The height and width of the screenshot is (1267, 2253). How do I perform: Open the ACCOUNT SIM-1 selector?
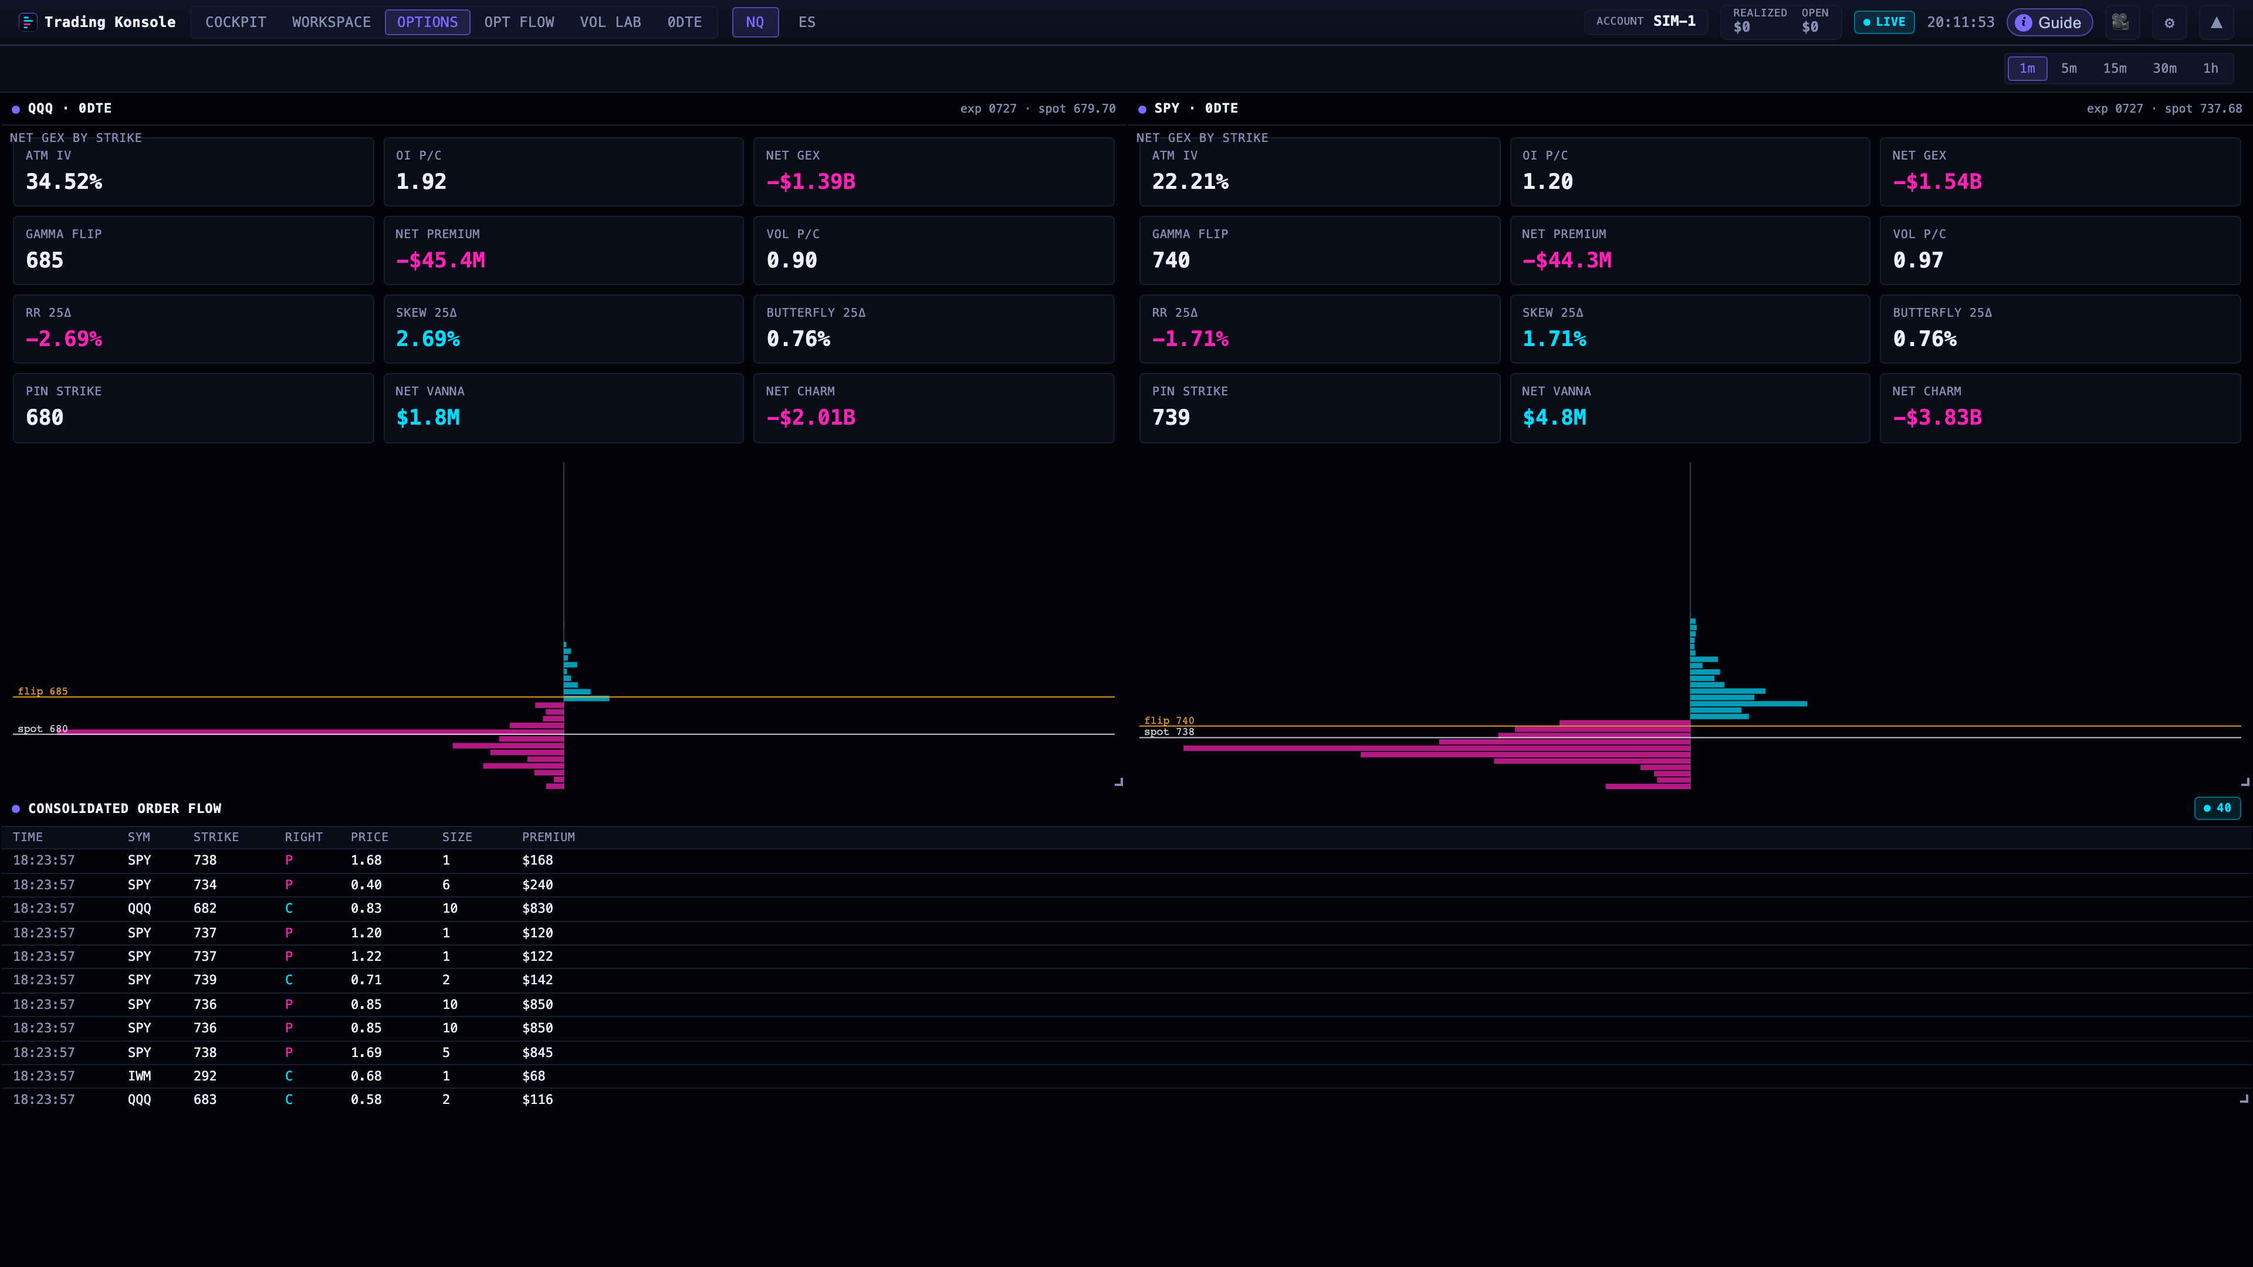coord(1645,21)
